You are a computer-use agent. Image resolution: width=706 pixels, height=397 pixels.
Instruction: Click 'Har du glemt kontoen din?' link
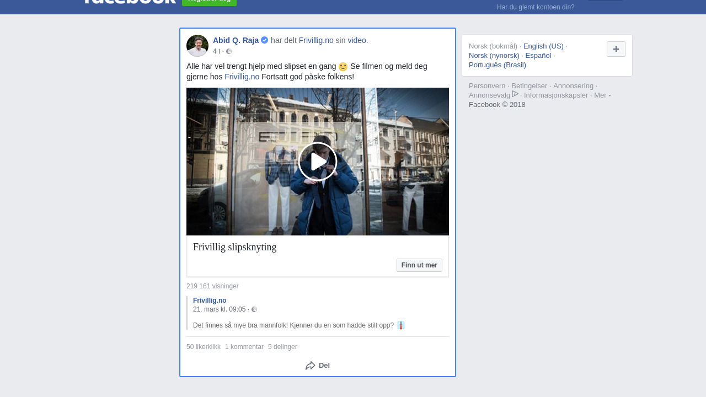pos(536,7)
